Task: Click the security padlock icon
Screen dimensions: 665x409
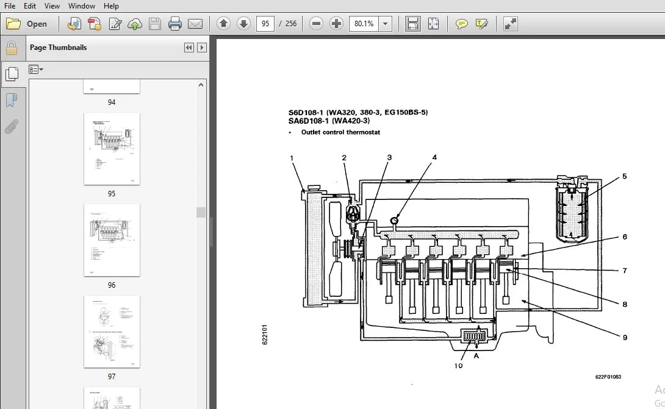Action: click(x=12, y=48)
